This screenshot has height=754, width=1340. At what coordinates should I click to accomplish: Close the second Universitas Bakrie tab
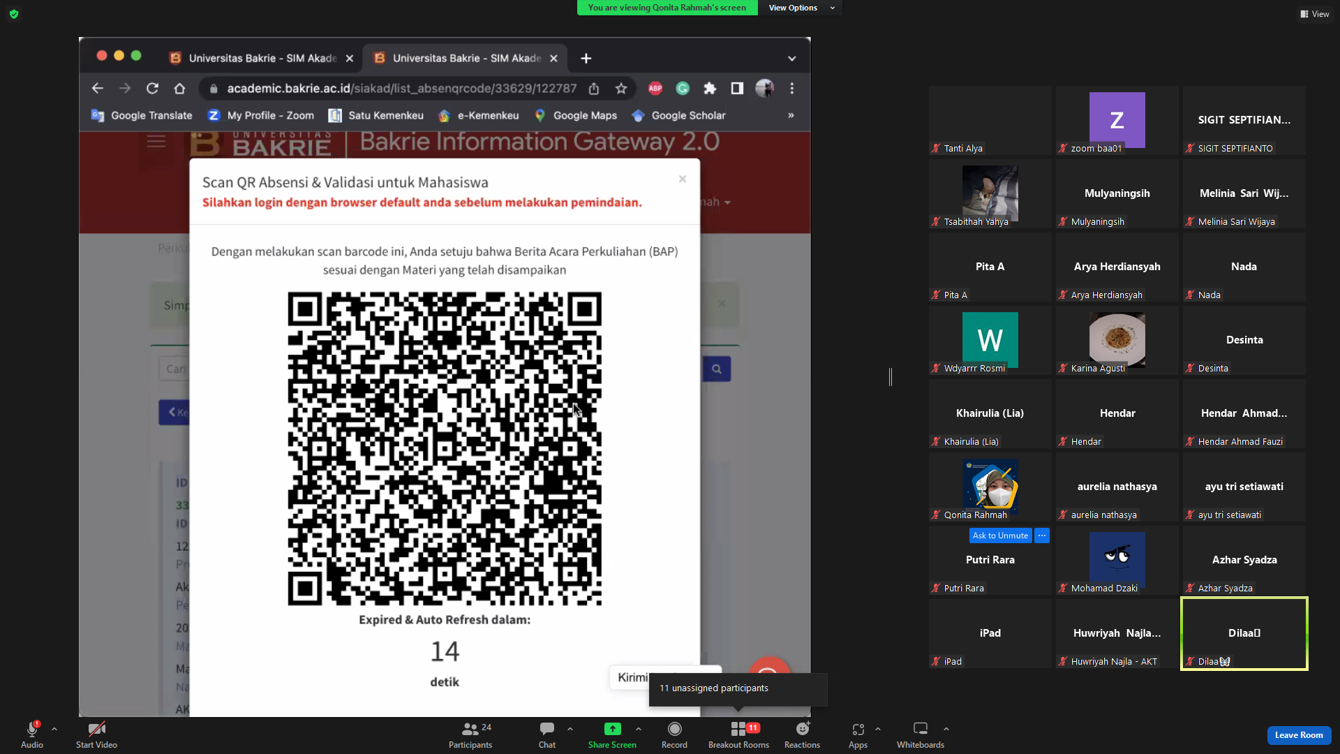pos(553,59)
